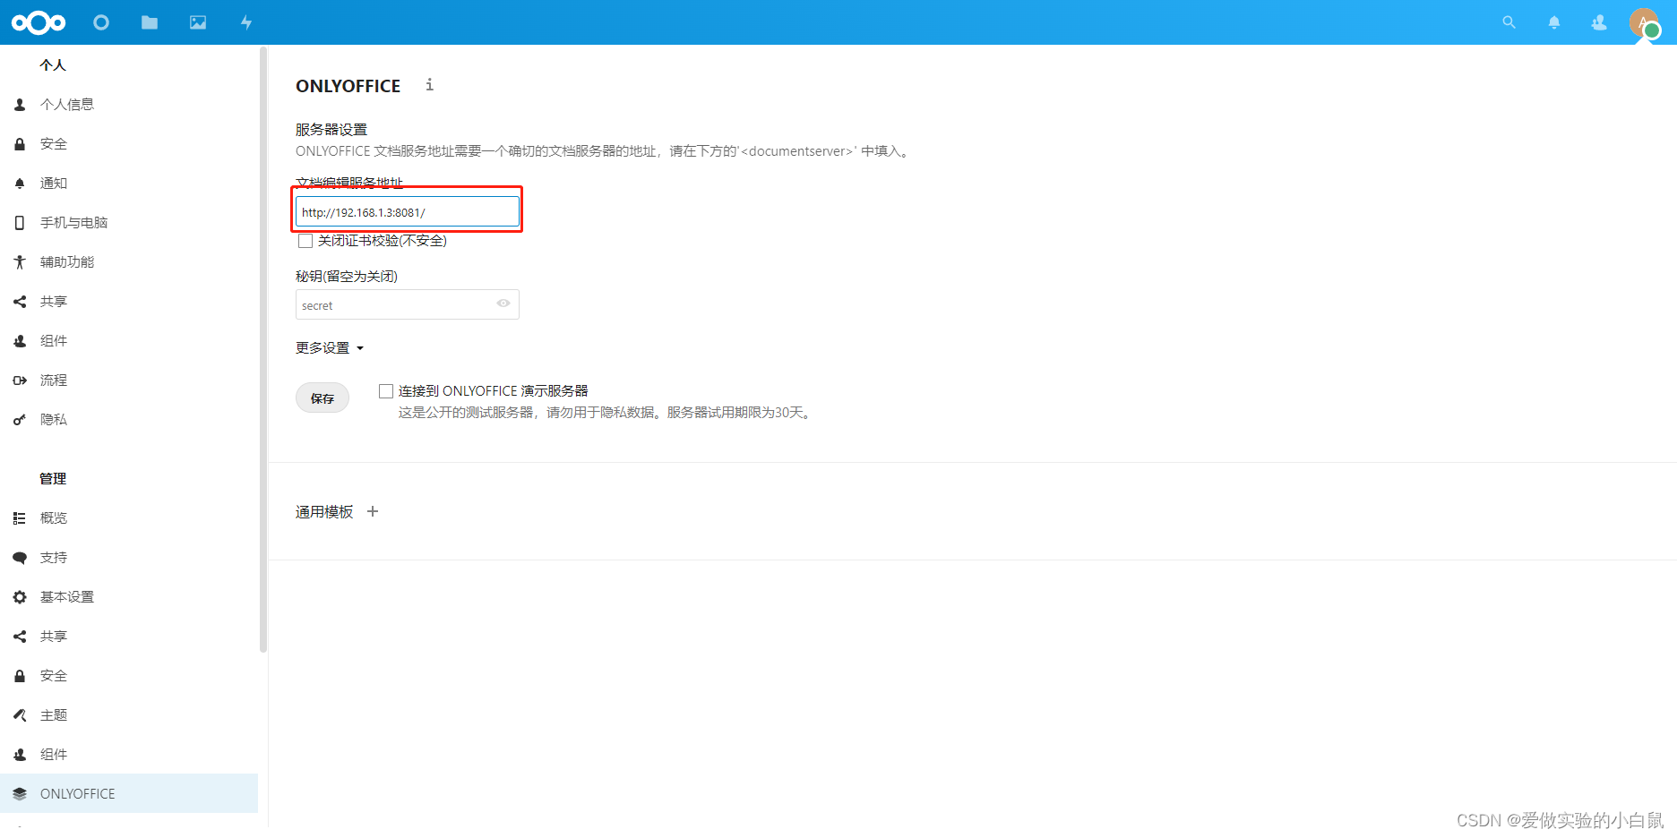1677x838 pixels.
Task: Open personal 通知 settings
Action: point(129,184)
